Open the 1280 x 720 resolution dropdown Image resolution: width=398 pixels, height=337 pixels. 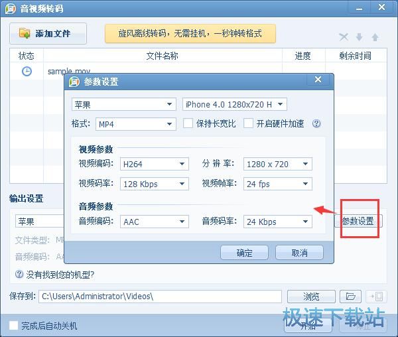[x=278, y=164]
